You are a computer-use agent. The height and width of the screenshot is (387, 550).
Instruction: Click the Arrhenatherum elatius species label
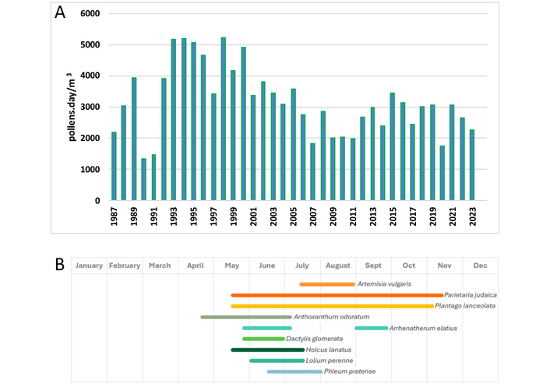(x=423, y=329)
